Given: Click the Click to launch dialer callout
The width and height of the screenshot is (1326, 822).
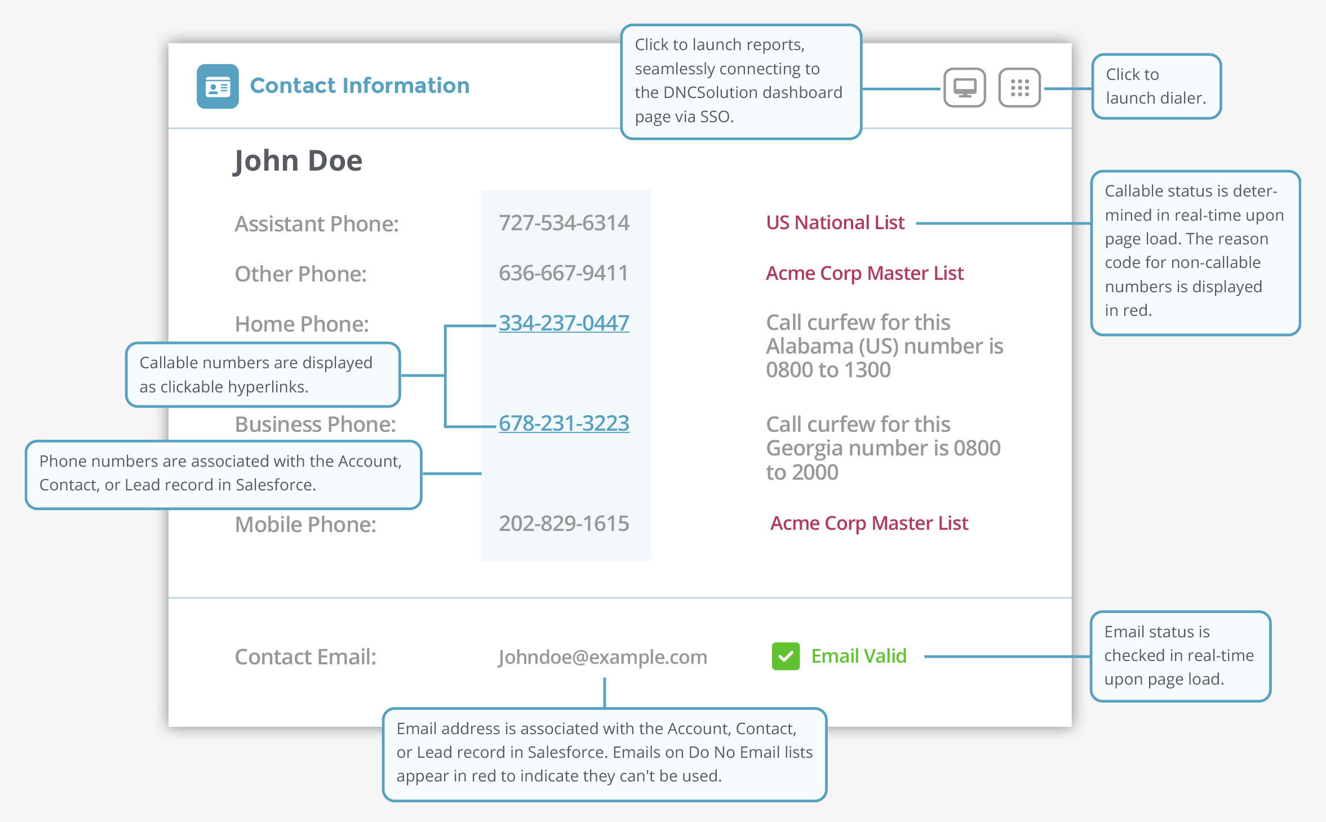Looking at the screenshot, I should [x=1156, y=86].
